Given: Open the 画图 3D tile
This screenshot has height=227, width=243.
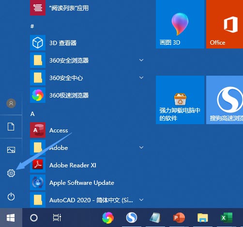Looking at the screenshot, I should (x=180, y=24).
